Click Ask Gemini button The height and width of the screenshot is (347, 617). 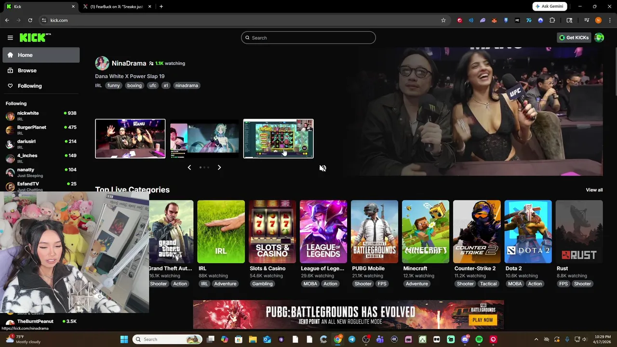pos(550,6)
